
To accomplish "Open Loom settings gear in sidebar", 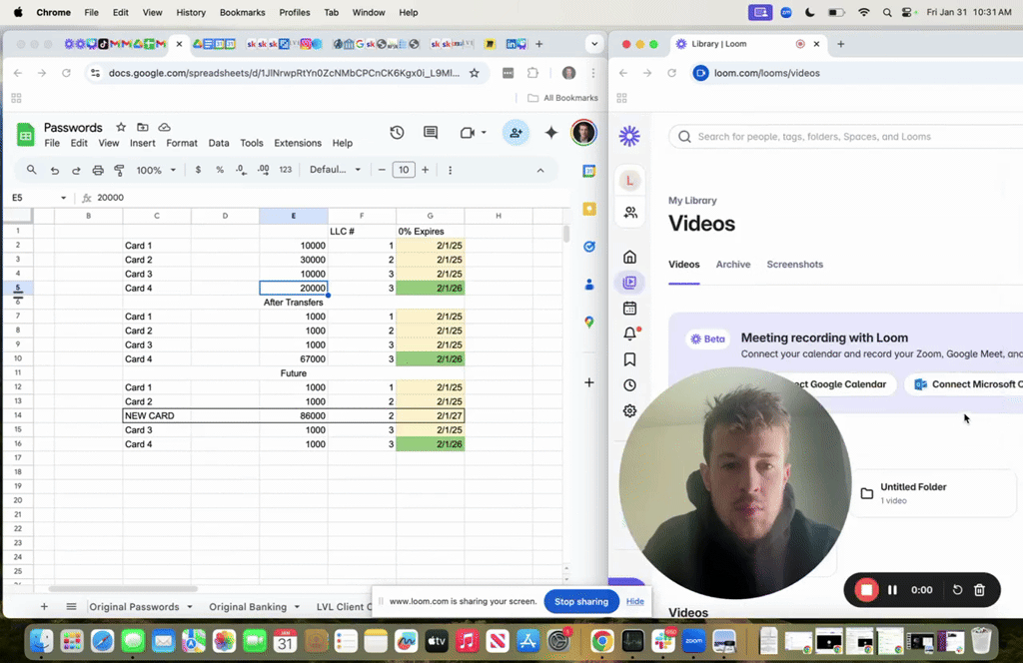I will (629, 410).
